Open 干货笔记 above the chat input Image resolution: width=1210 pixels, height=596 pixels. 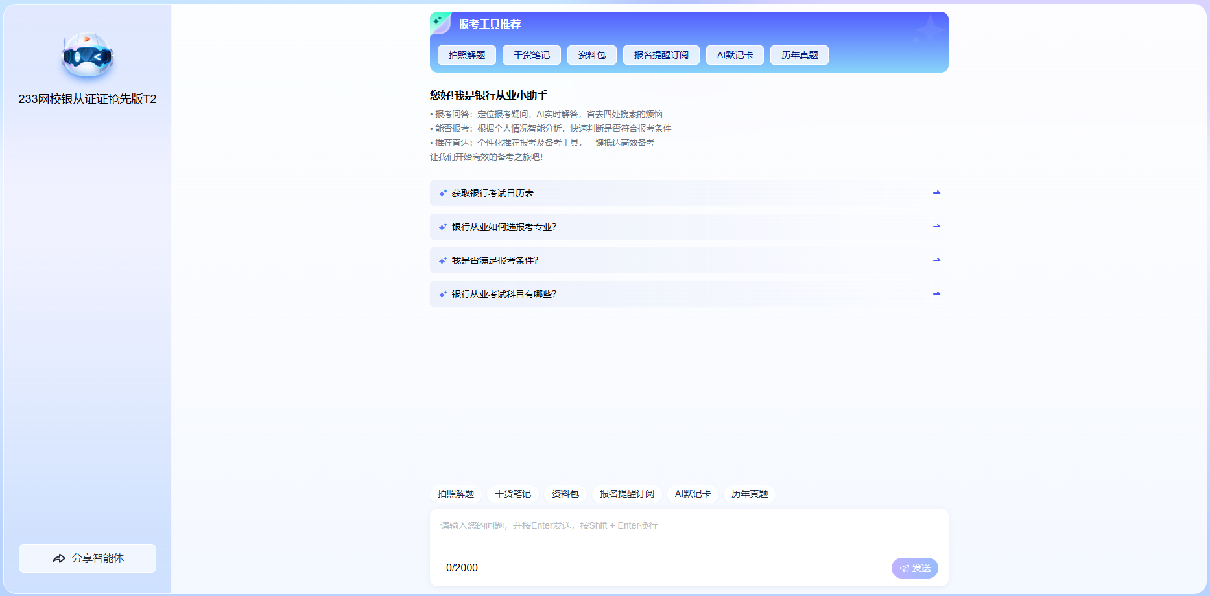513,494
